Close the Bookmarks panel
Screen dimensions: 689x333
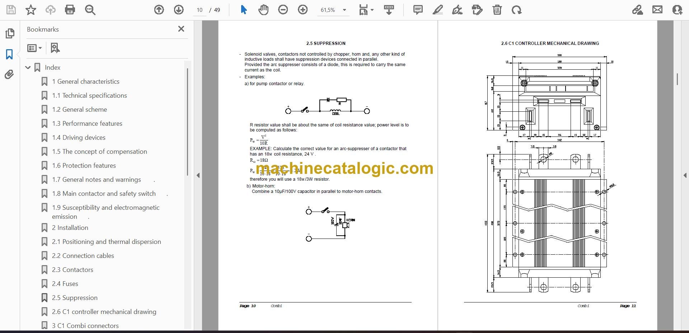(x=181, y=29)
